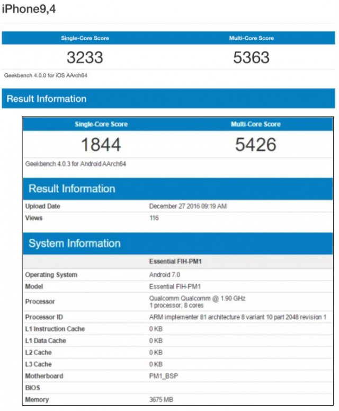Click the Model row label

34,287
